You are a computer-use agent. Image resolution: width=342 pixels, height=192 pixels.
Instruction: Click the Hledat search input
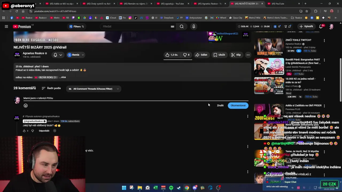(135, 26)
